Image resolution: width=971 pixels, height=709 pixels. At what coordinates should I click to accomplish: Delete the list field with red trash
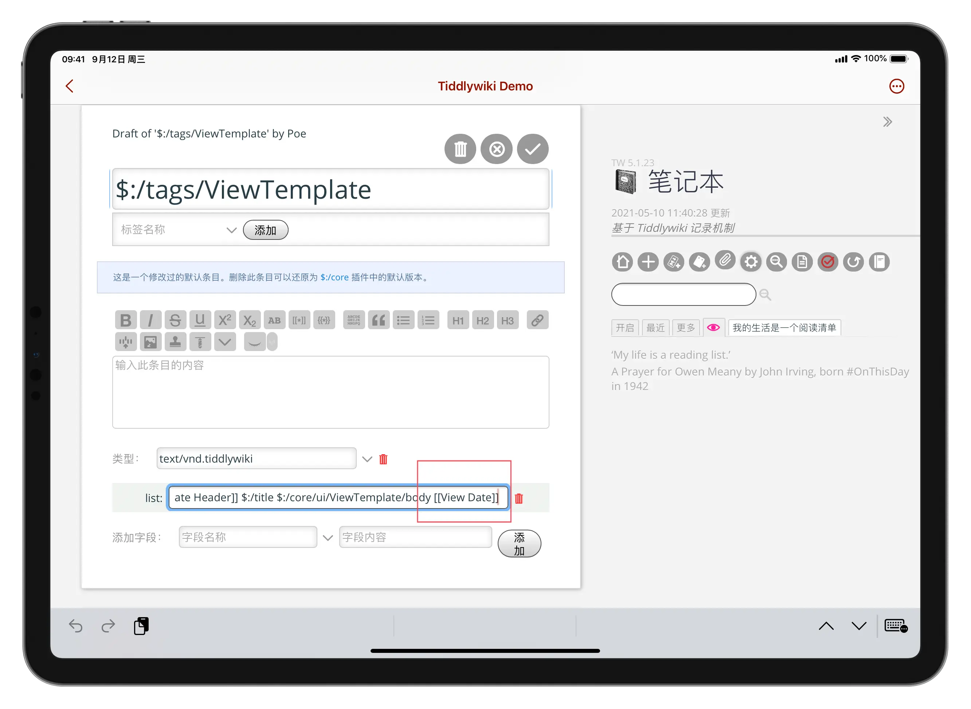tap(519, 498)
